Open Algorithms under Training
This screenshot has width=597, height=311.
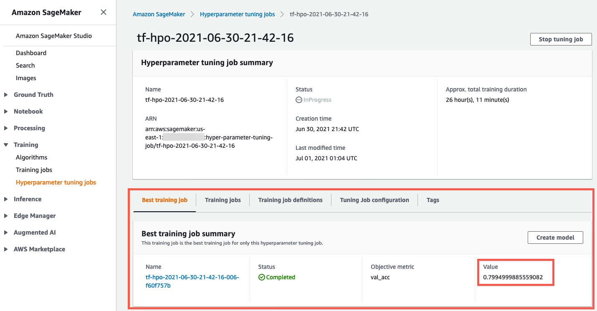tap(31, 157)
